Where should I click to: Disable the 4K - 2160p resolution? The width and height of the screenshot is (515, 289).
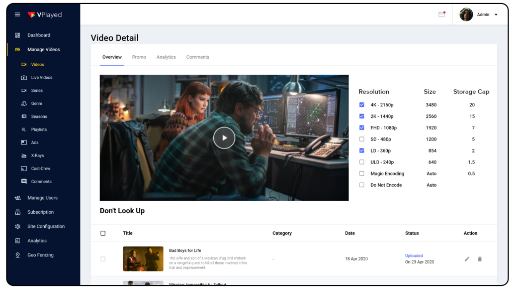[x=362, y=105]
